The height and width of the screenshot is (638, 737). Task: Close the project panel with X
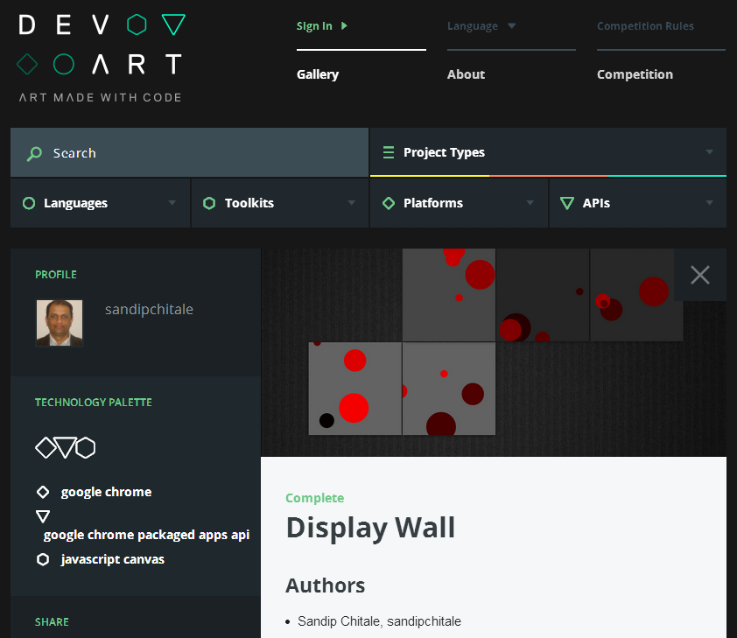coord(700,275)
